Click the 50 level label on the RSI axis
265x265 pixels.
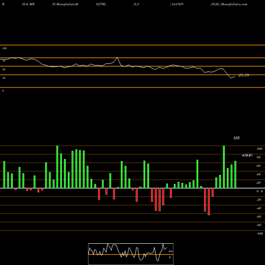(4, 69)
